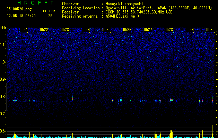218x138 pixels.
Task: Click the 0.9 kHz axis label
Action: (x=3, y=79)
